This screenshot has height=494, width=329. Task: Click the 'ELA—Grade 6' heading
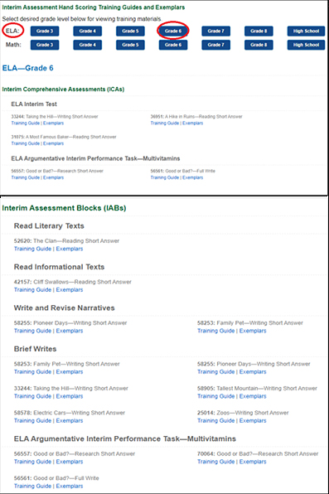pos(27,68)
